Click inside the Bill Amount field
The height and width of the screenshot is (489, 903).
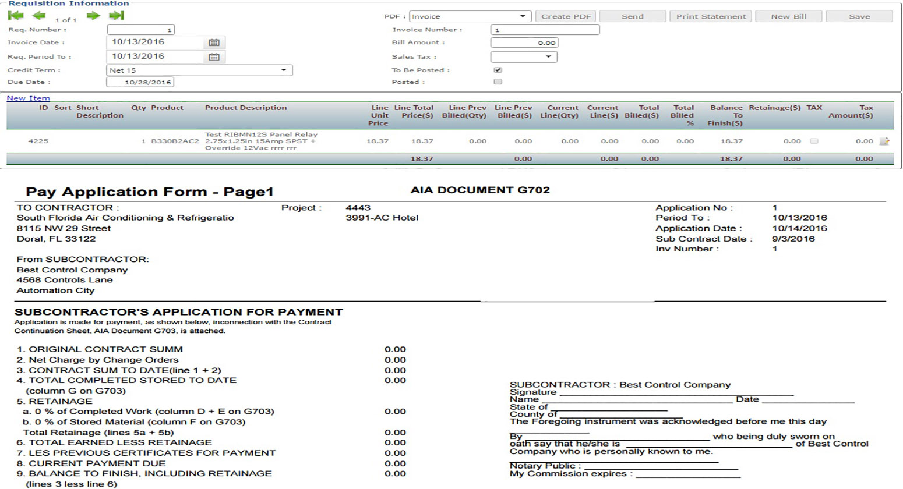click(524, 42)
